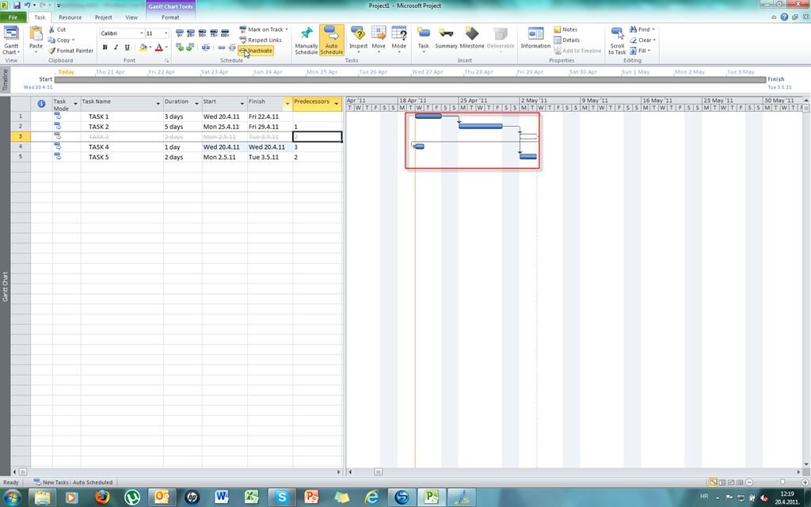Toggle Bold text formatting
This screenshot has height=507, width=811.
click(x=105, y=48)
